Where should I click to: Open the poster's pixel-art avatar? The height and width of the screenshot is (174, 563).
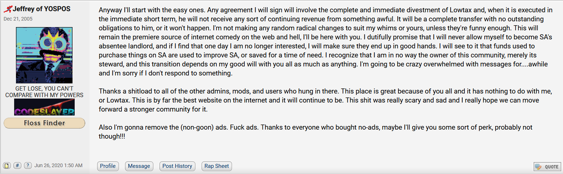(44, 55)
